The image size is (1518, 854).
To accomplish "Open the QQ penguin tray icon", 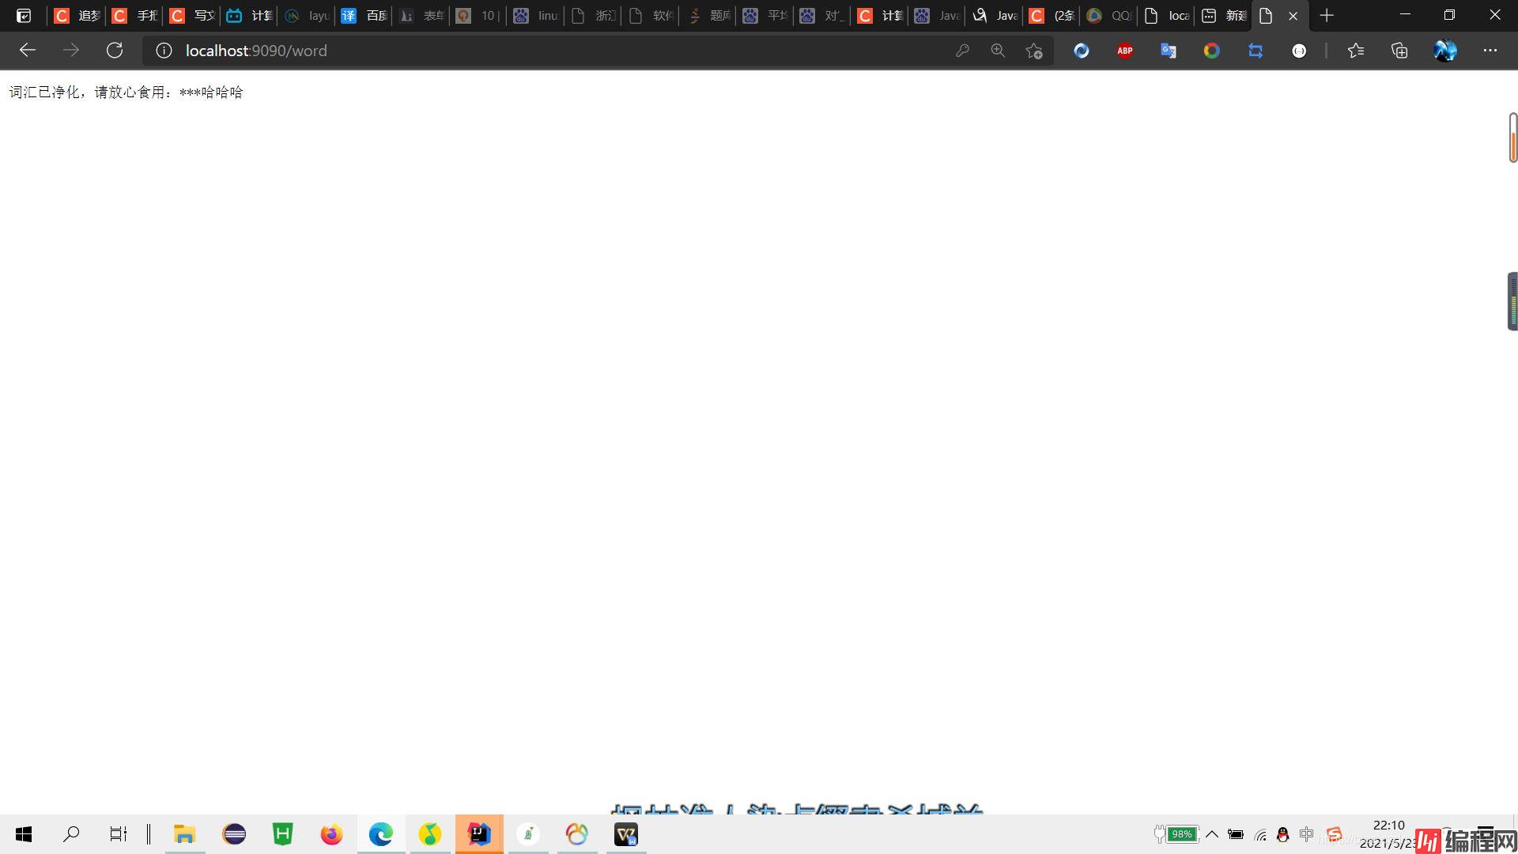I will pos(1283,834).
